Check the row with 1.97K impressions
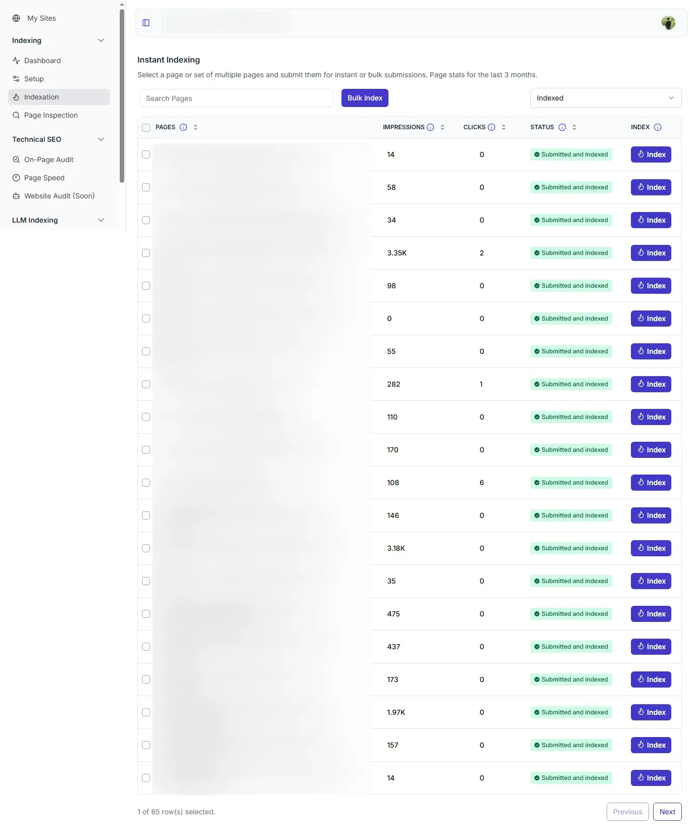This screenshot has width=690, height=837. click(146, 712)
